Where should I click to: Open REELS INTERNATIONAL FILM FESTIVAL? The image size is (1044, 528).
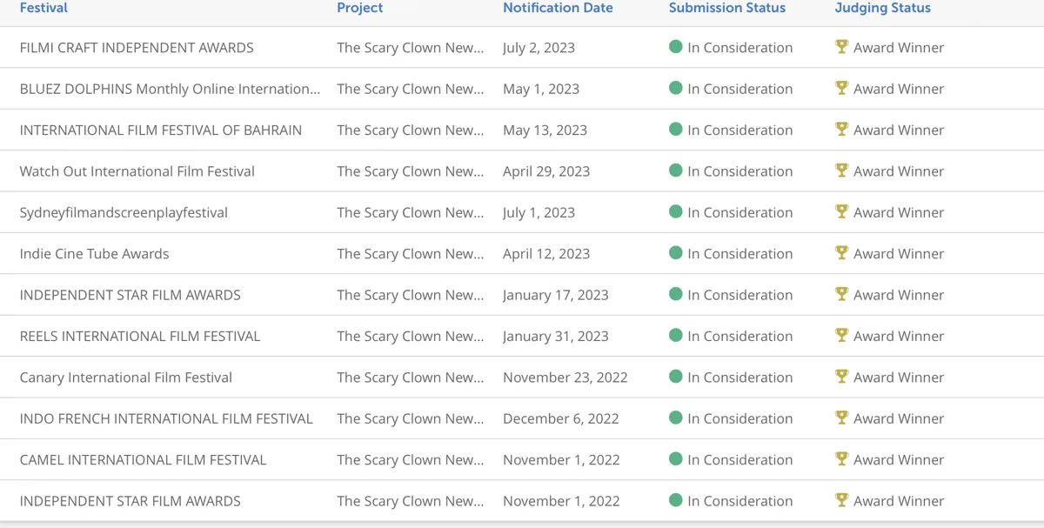[140, 337]
